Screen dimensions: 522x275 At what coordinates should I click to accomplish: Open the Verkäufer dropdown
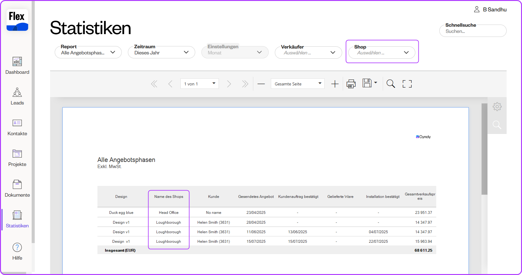[x=308, y=53]
